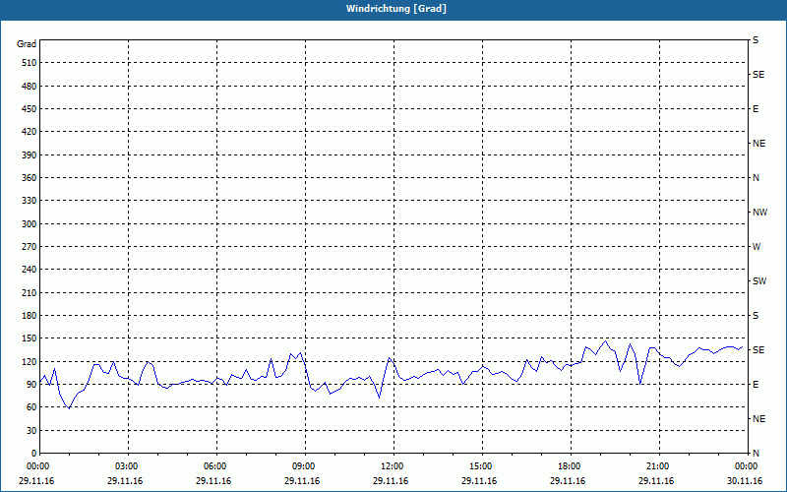
Task: Click the 30.11.16 date label
Action: [745, 481]
